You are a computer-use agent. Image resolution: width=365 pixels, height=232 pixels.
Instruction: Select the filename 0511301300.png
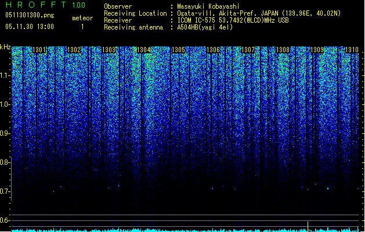tap(30, 15)
